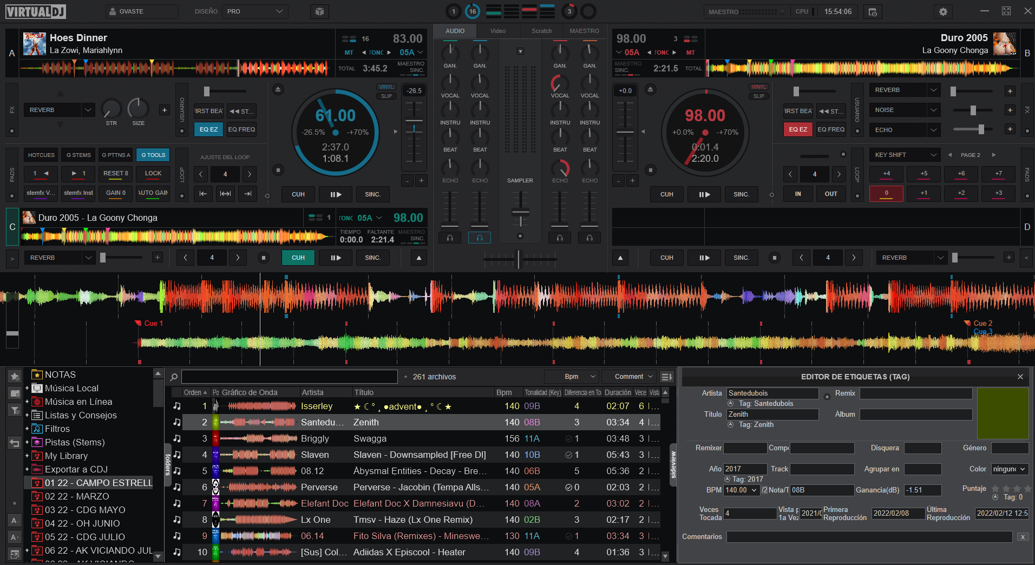The width and height of the screenshot is (1035, 565).
Task: Double loop length on deck A
Action: [x=250, y=174]
